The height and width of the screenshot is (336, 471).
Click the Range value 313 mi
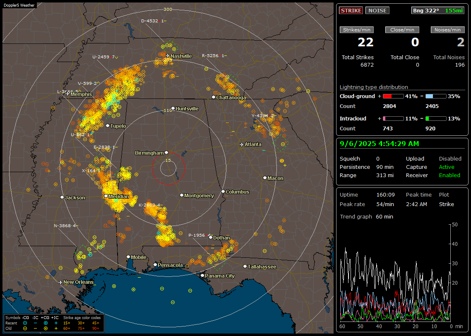[385, 175]
